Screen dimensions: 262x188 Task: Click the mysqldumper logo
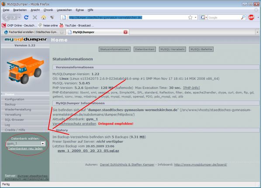point(26,39)
